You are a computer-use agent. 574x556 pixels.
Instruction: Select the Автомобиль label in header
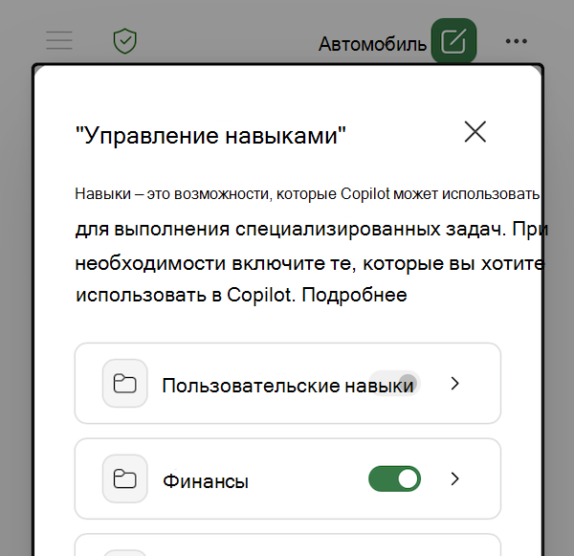[373, 44]
